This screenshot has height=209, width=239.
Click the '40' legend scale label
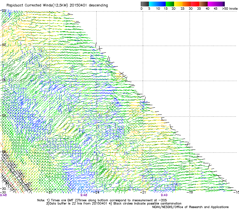(207, 9)
